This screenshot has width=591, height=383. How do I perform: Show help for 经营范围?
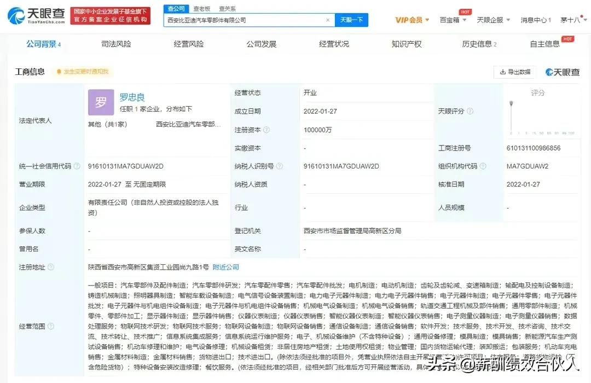[51, 327]
